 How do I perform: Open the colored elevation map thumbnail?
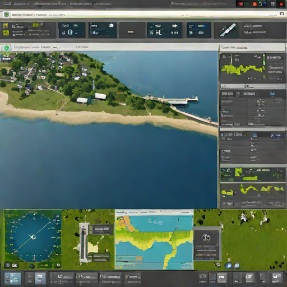click(x=154, y=240)
